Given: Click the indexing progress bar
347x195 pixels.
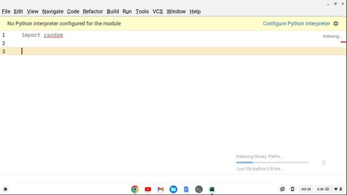Looking at the screenshot, I should 272,162.
